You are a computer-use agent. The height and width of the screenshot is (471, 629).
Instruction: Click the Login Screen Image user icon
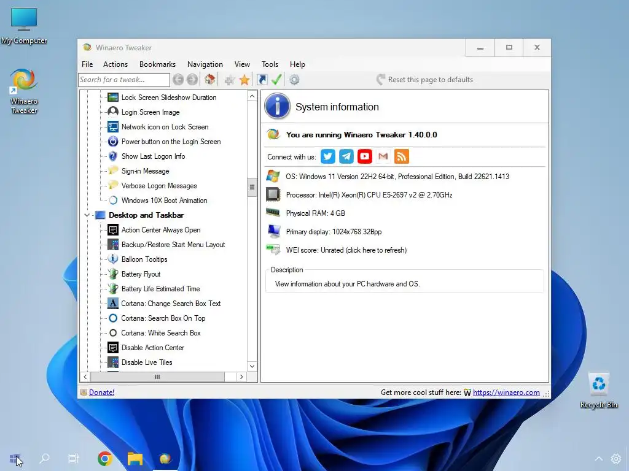point(113,112)
